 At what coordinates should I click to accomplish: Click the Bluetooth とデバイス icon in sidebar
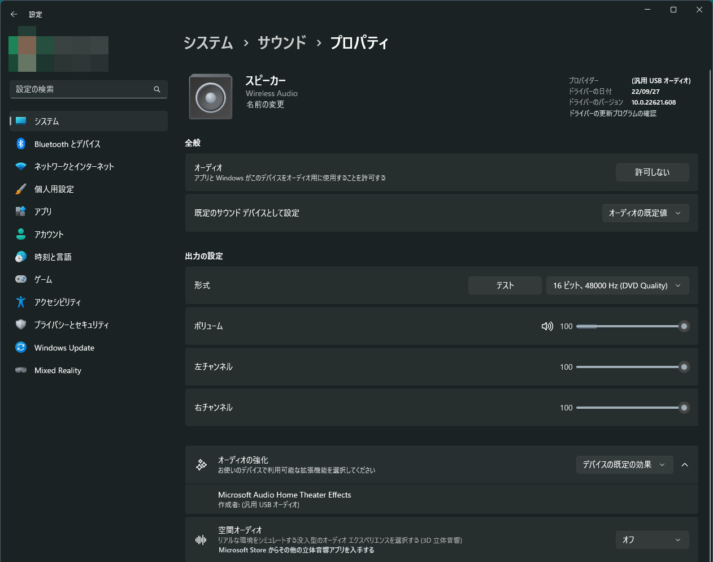click(x=21, y=144)
